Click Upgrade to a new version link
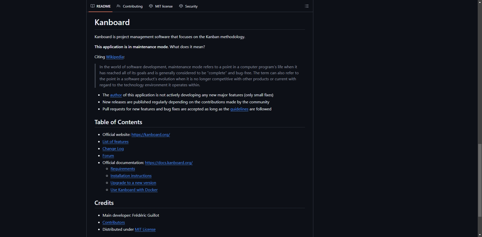482x237 pixels. (133, 183)
